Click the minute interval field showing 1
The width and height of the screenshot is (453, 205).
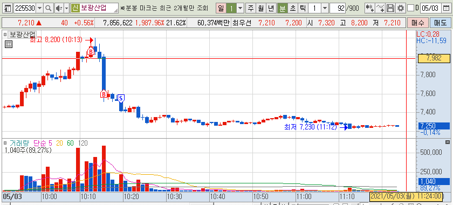point(314,9)
